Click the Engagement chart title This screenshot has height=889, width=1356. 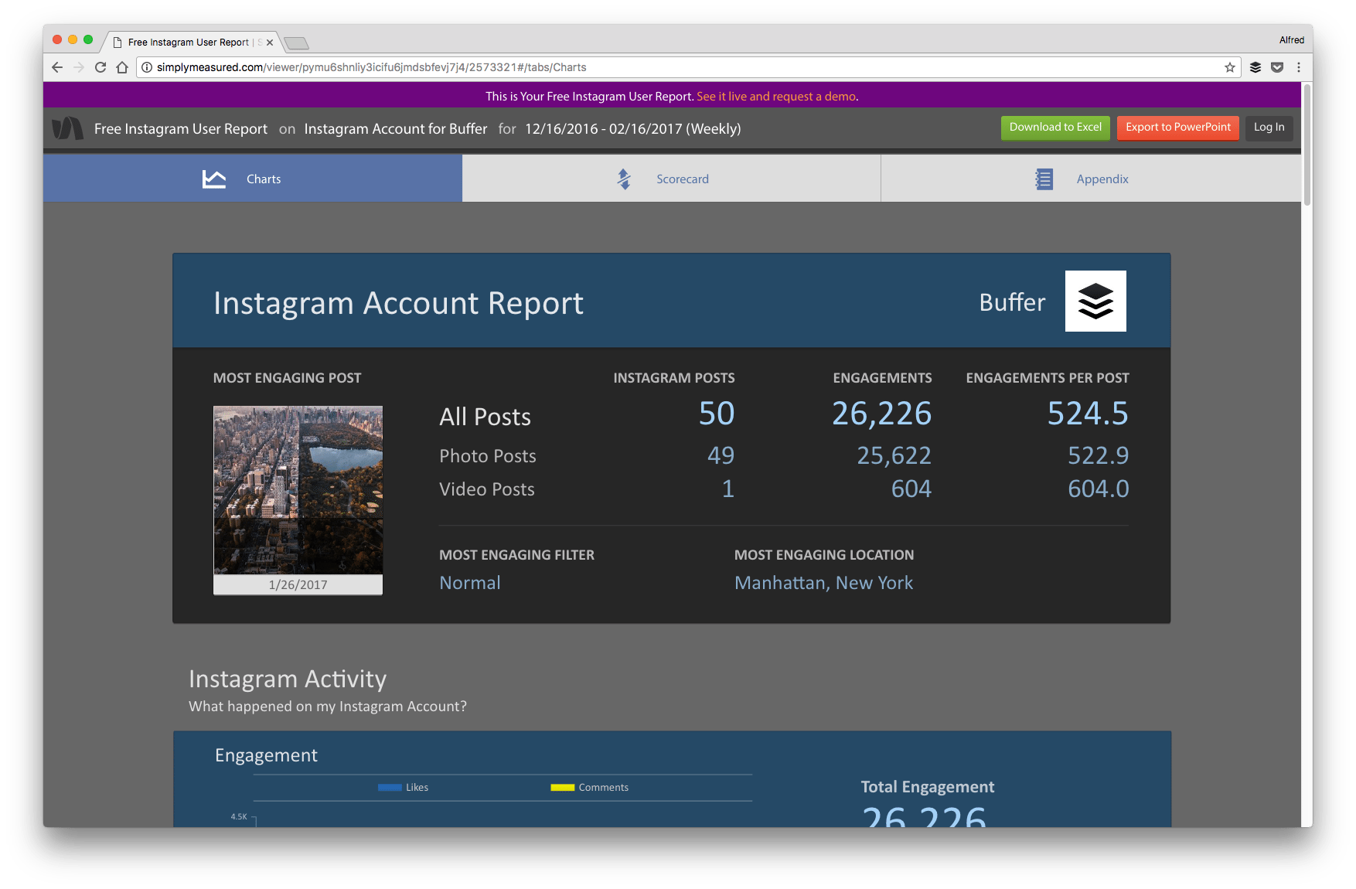[266, 755]
